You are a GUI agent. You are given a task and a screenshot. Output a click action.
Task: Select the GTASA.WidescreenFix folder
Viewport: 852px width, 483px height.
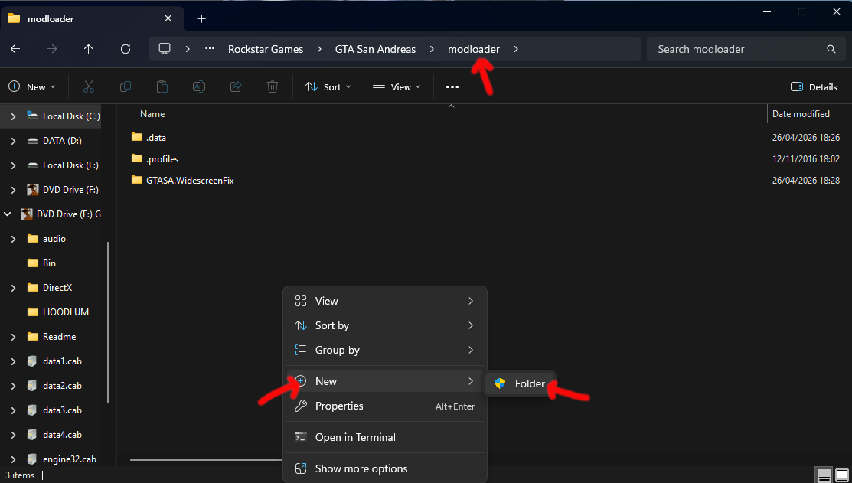183,181
